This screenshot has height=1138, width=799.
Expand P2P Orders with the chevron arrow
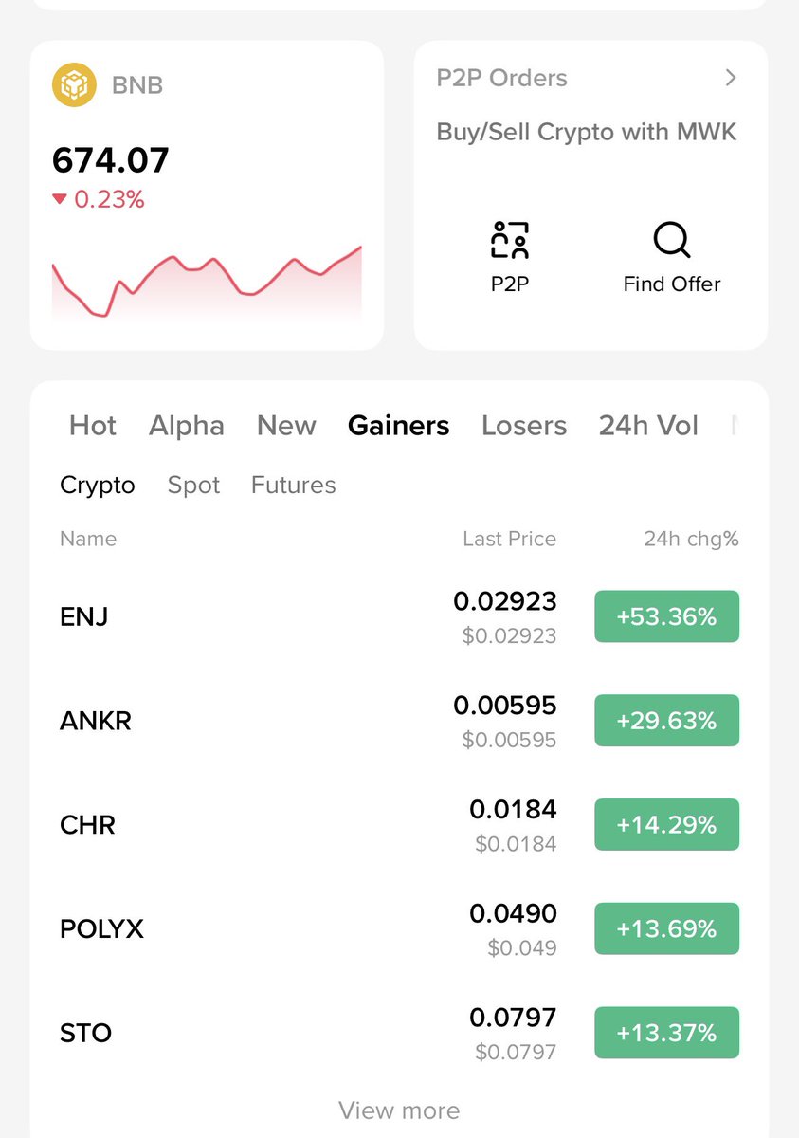731,78
